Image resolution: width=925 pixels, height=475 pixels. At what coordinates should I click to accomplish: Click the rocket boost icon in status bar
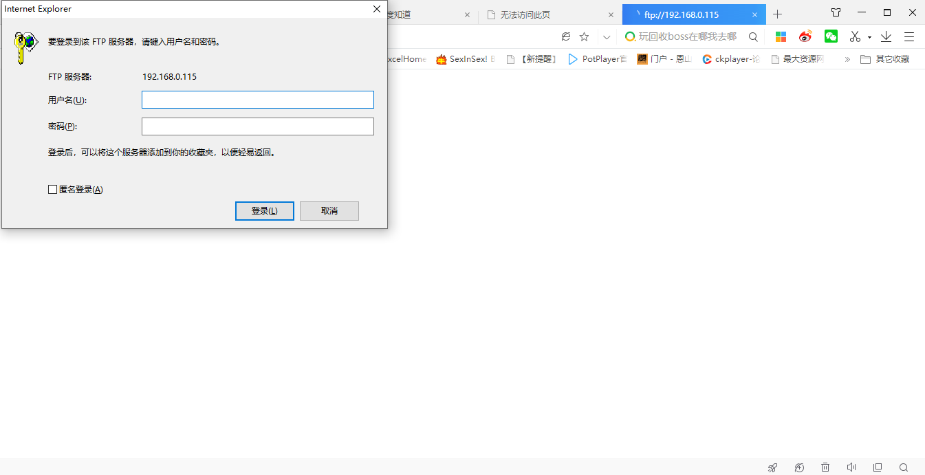[772, 467]
